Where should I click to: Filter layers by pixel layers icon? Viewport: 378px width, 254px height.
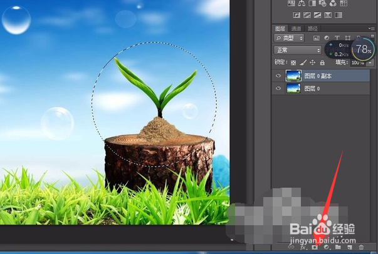pos(317,38)
